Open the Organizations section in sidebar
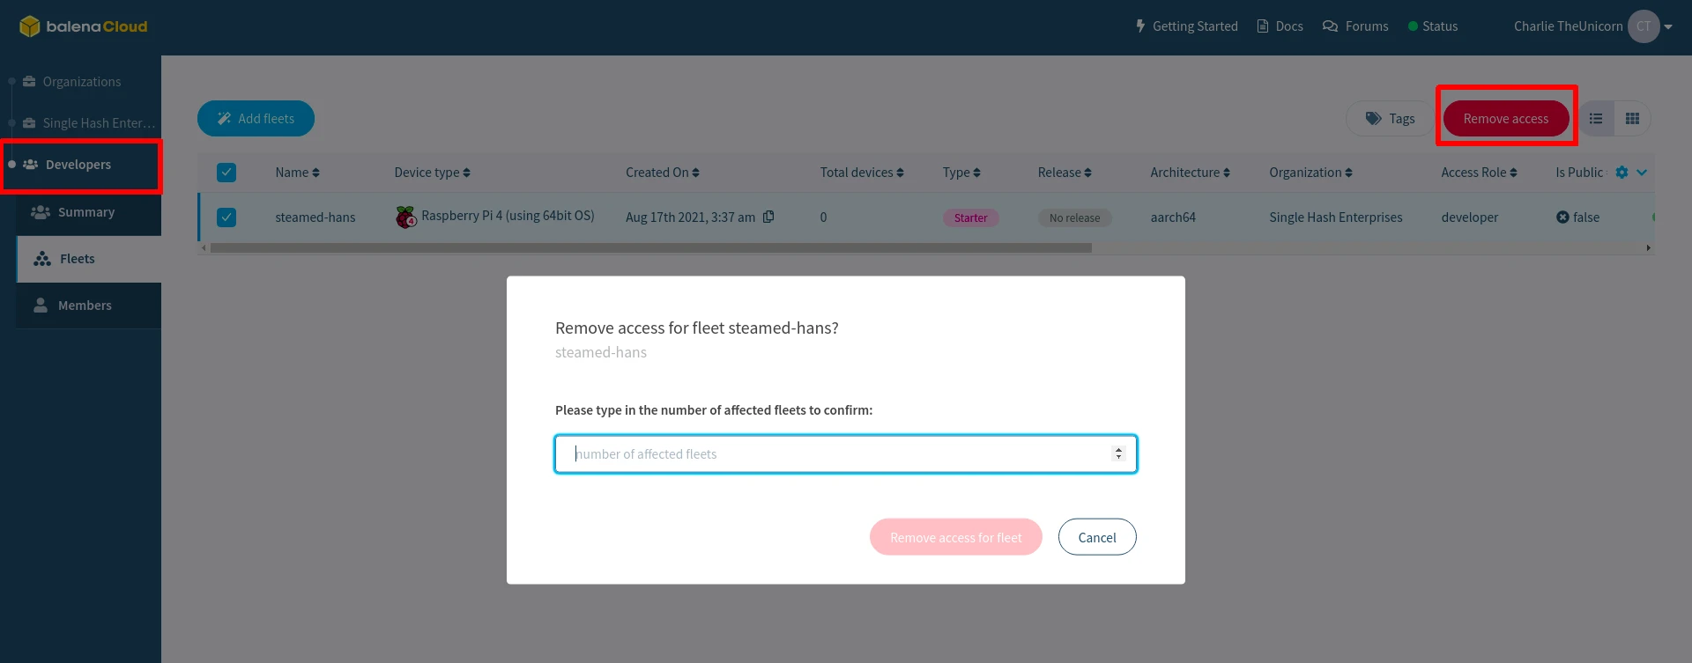This screenshot has width=1692, height=663. pyautogui.click(x=82, y=81)
